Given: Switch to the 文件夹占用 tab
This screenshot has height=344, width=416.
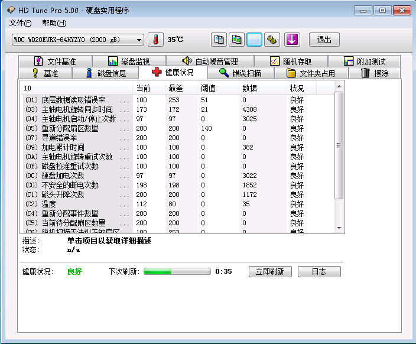Looking at the screenshot, I should (x=311, y=73).
